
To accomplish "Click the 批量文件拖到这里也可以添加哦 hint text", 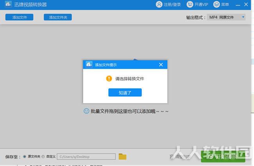I will (129, 111).
